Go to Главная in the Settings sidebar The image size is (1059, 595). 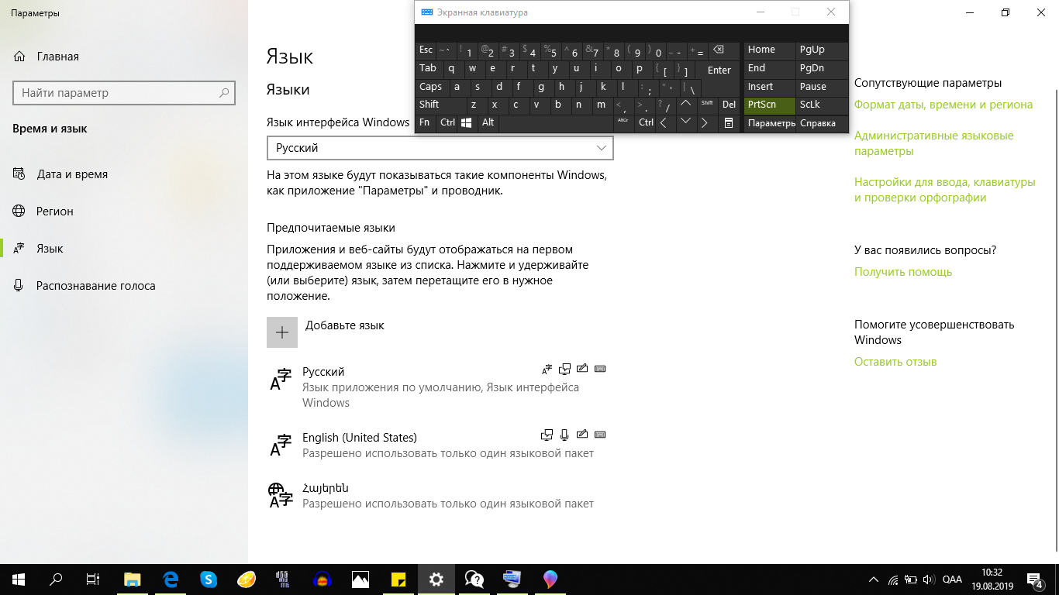(124, 57)
